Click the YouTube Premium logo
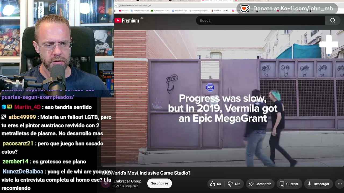 127,20
